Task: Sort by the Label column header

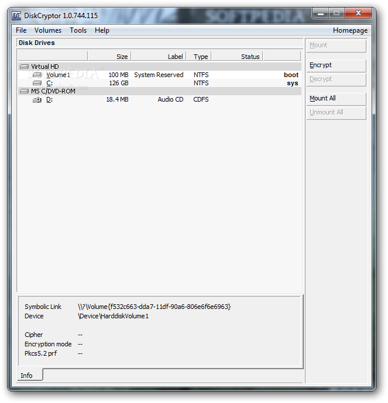Action: [x=159, y=56]
